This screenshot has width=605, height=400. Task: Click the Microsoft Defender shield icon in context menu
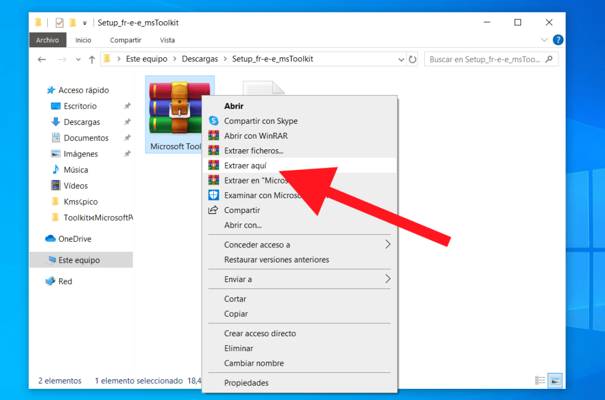coord(213,195)
